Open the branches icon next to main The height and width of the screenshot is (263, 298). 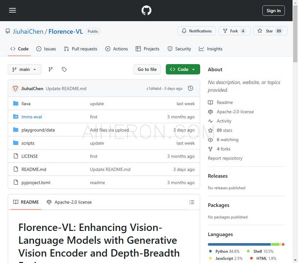[x=50, y=69]
